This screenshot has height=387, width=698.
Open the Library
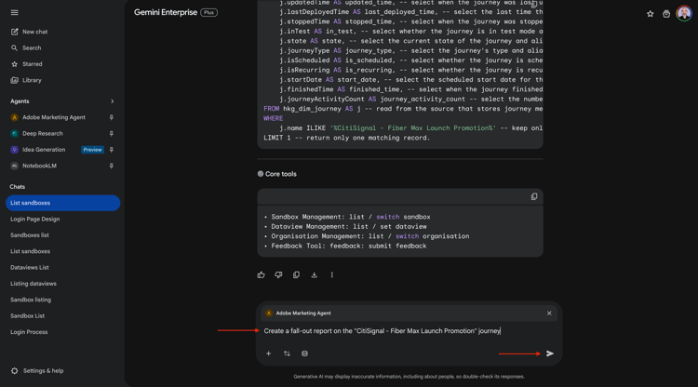click(x=26, y=81)
